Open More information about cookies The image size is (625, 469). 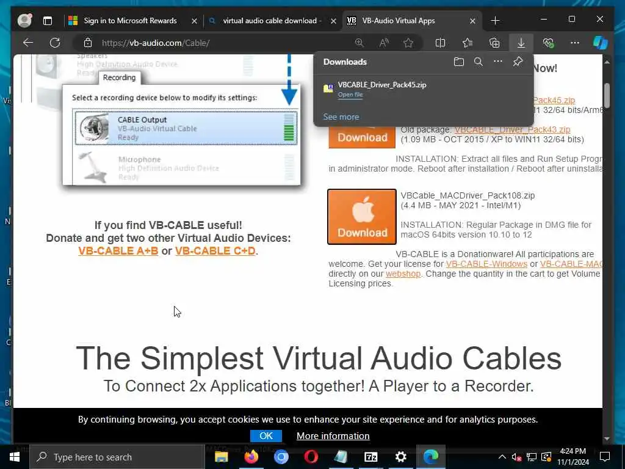(x=333, y=436)
